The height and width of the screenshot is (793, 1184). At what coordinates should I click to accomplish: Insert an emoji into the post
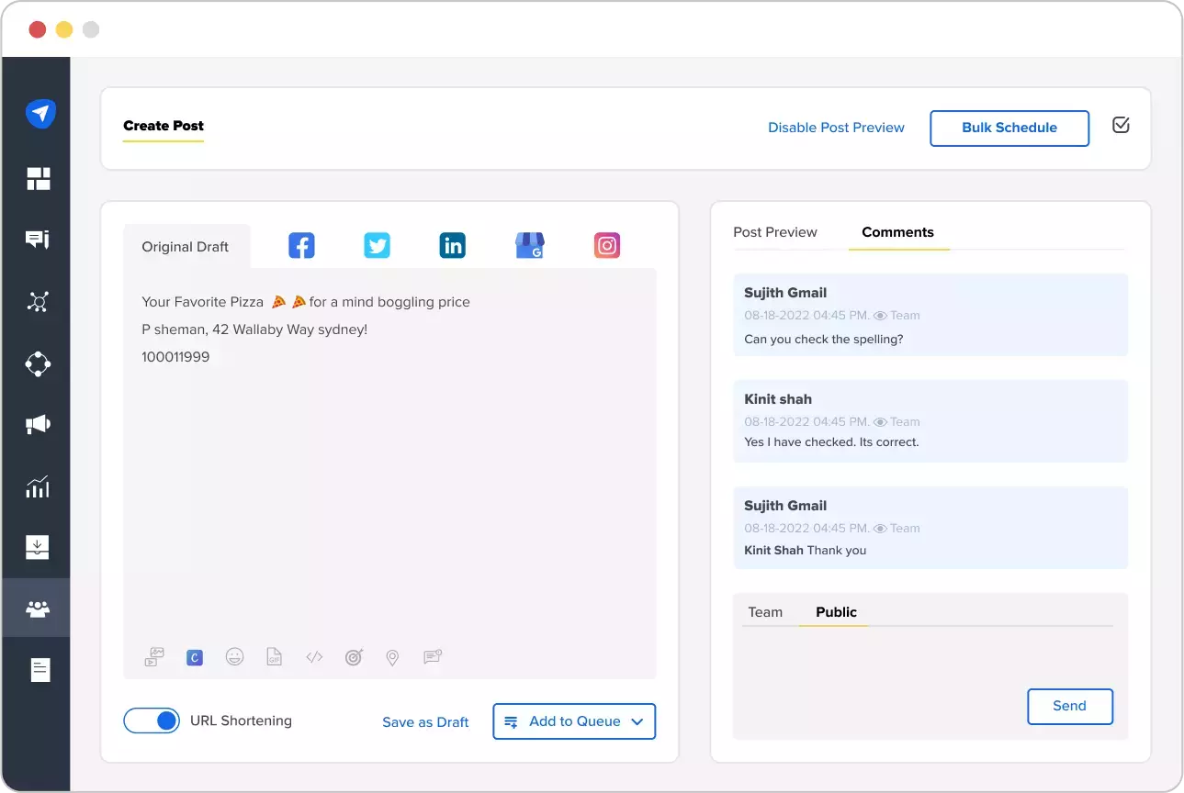(234, 657)
